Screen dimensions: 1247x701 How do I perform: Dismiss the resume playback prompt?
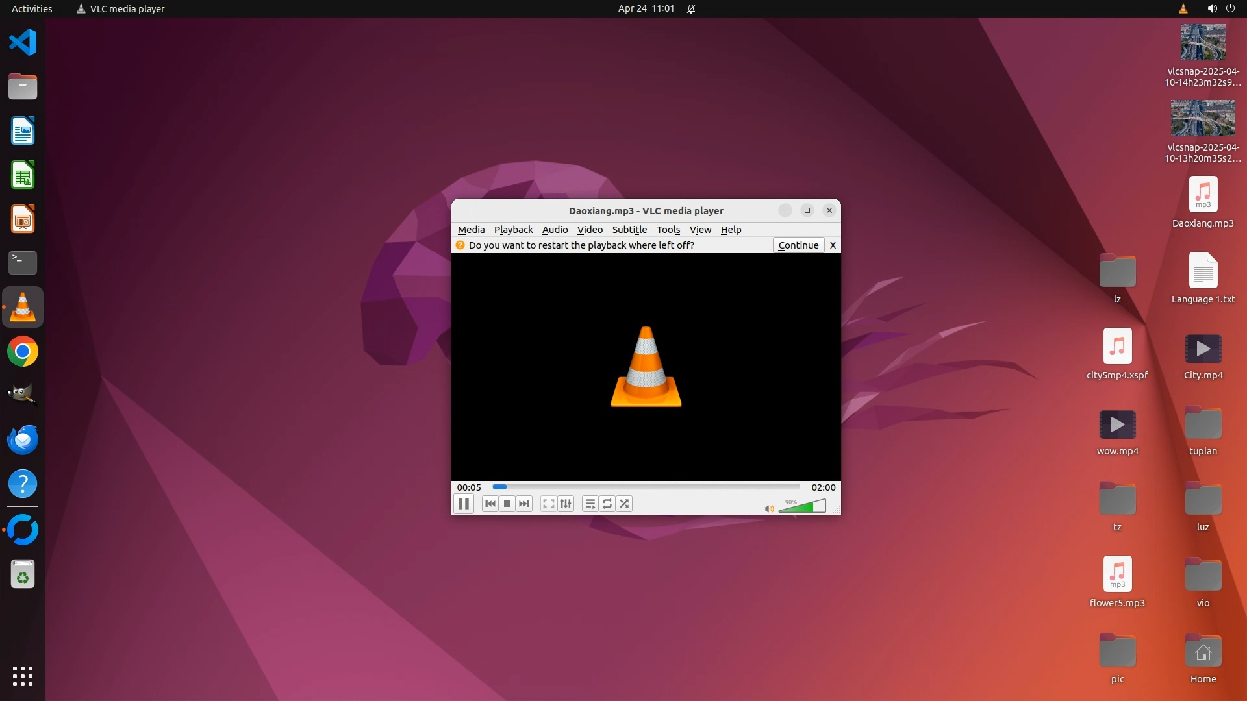833,245
